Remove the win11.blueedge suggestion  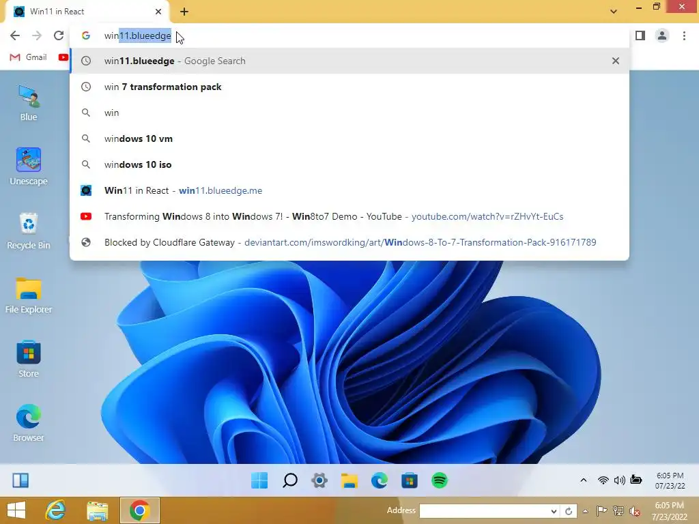[x=616, y=61]
